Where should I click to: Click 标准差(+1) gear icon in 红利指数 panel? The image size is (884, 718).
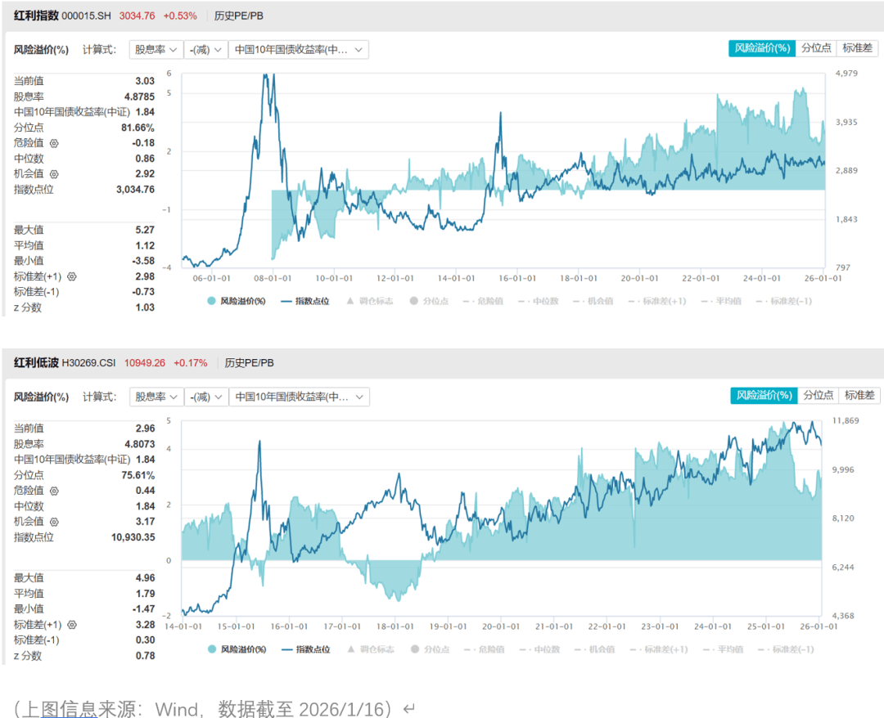(72, 276)
